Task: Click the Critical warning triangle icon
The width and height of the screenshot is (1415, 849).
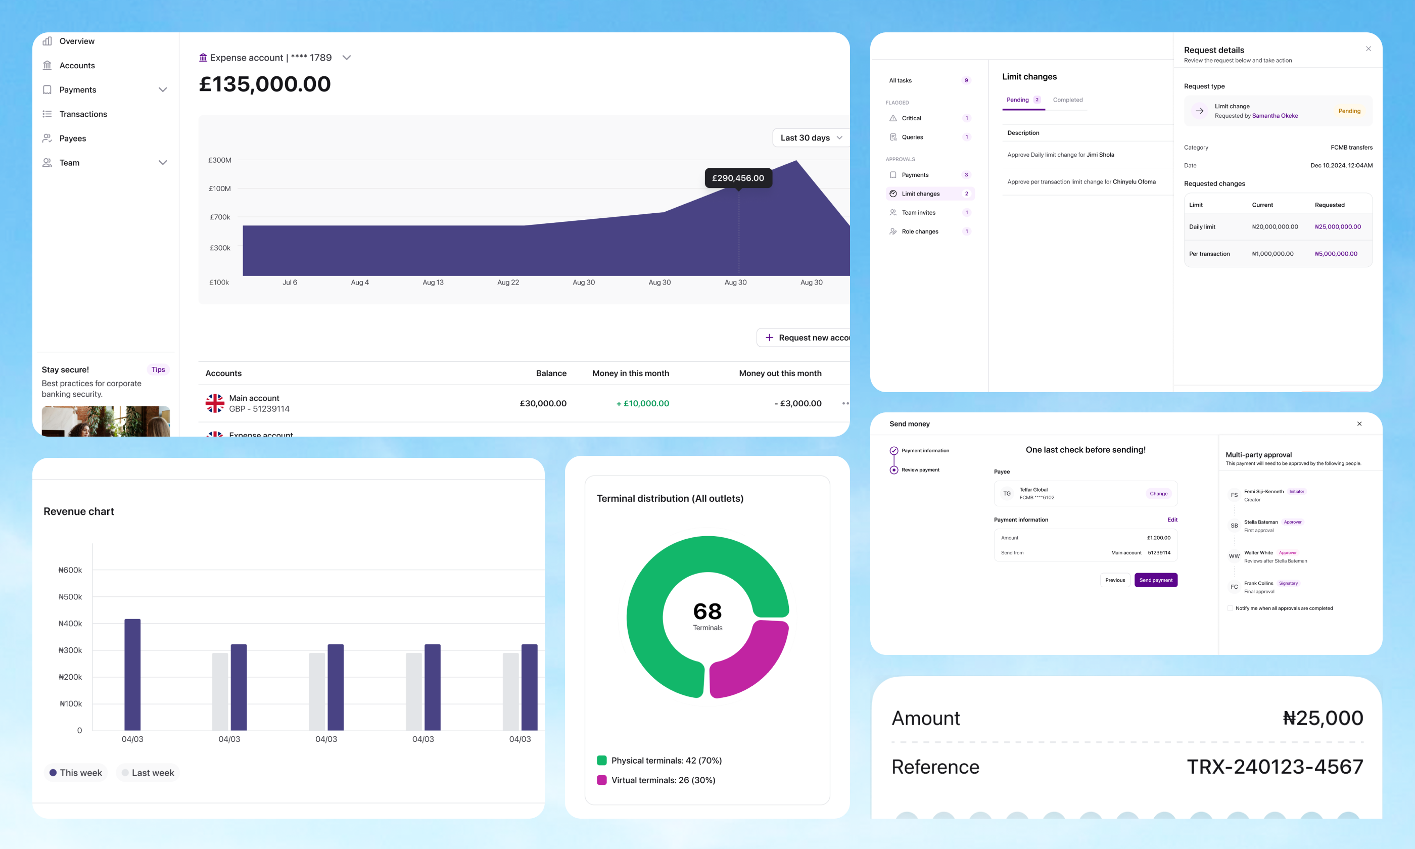Action: pos(893,118)
